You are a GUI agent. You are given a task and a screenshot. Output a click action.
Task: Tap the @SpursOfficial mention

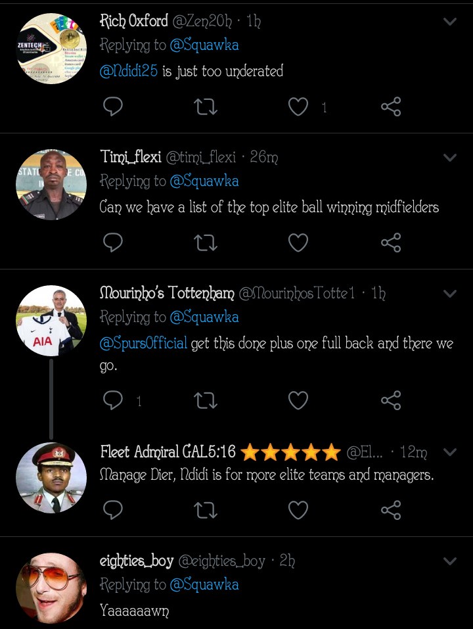tap(143, 344)
